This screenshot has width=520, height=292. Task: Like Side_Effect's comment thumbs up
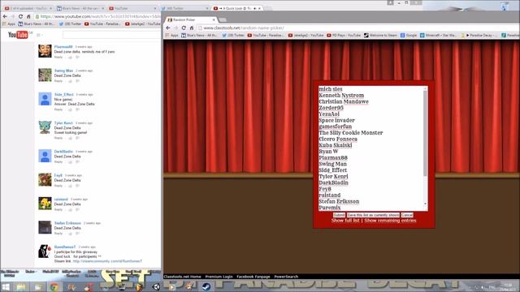[71, 109]
